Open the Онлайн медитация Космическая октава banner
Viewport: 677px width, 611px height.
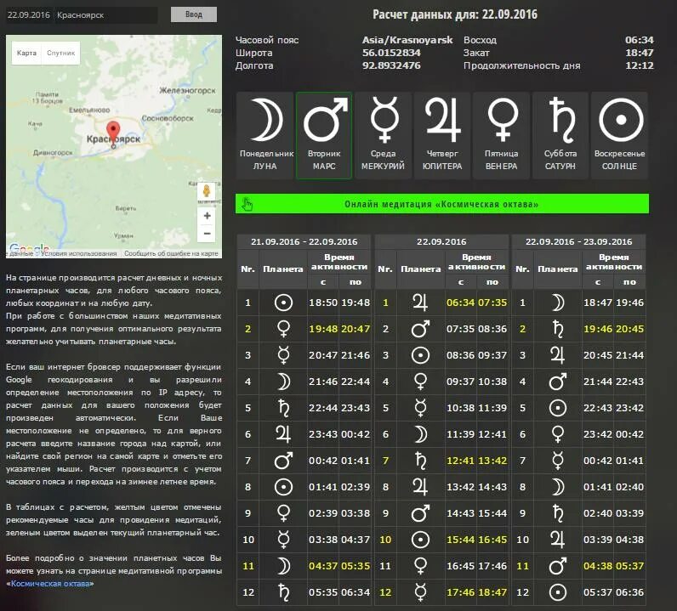441,204
